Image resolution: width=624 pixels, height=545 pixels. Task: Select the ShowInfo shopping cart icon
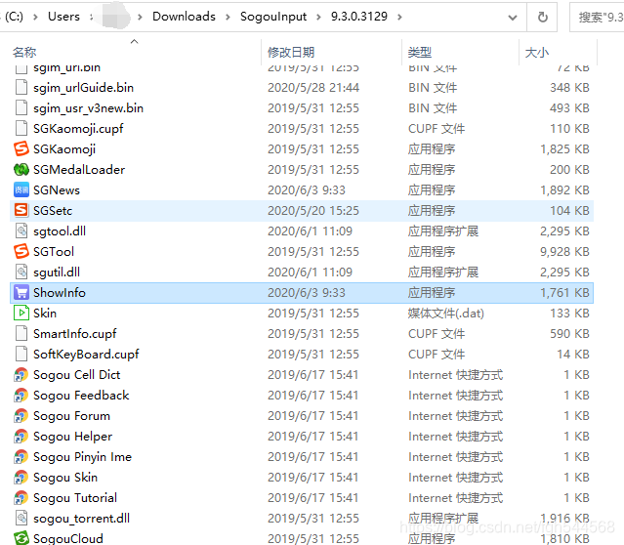pyautogui.click(x=21, y=293)
